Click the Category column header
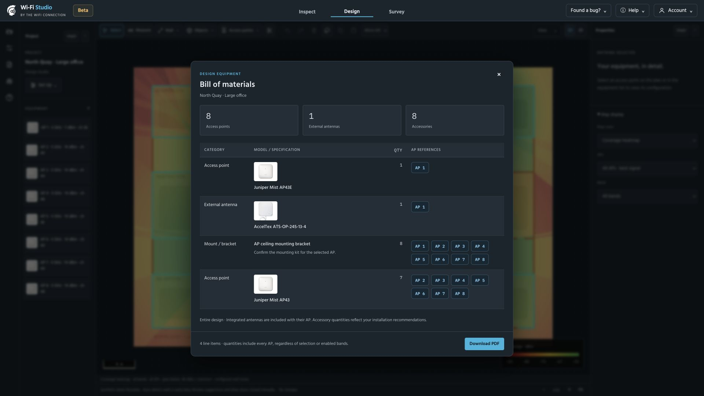This screenshot has width=704, height=396. click(214, 150)
